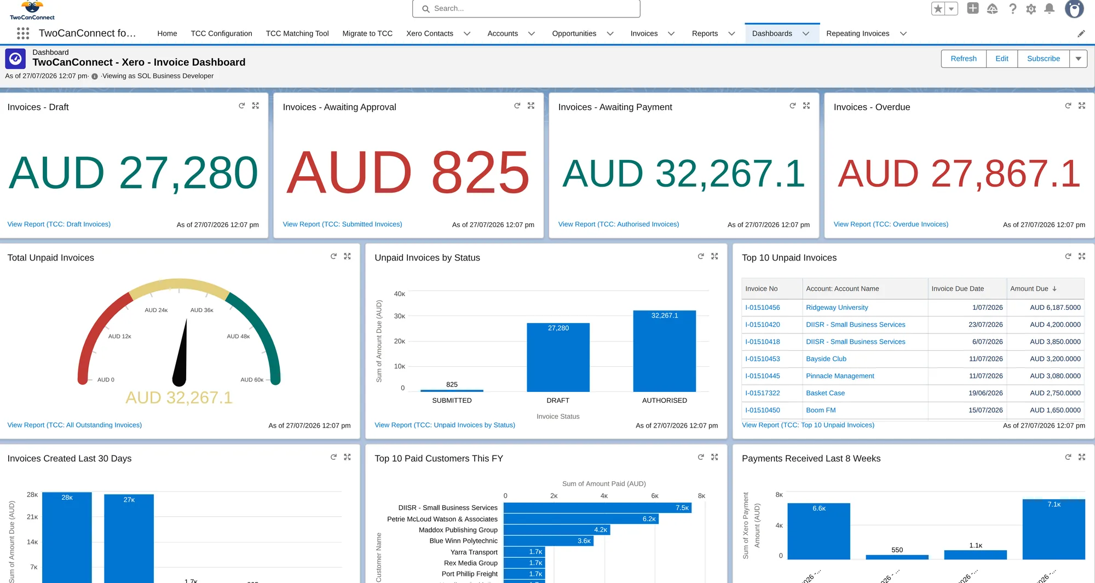
Task: Open the Repeating Invoices tab dropdown chevron
Action: 903,33
